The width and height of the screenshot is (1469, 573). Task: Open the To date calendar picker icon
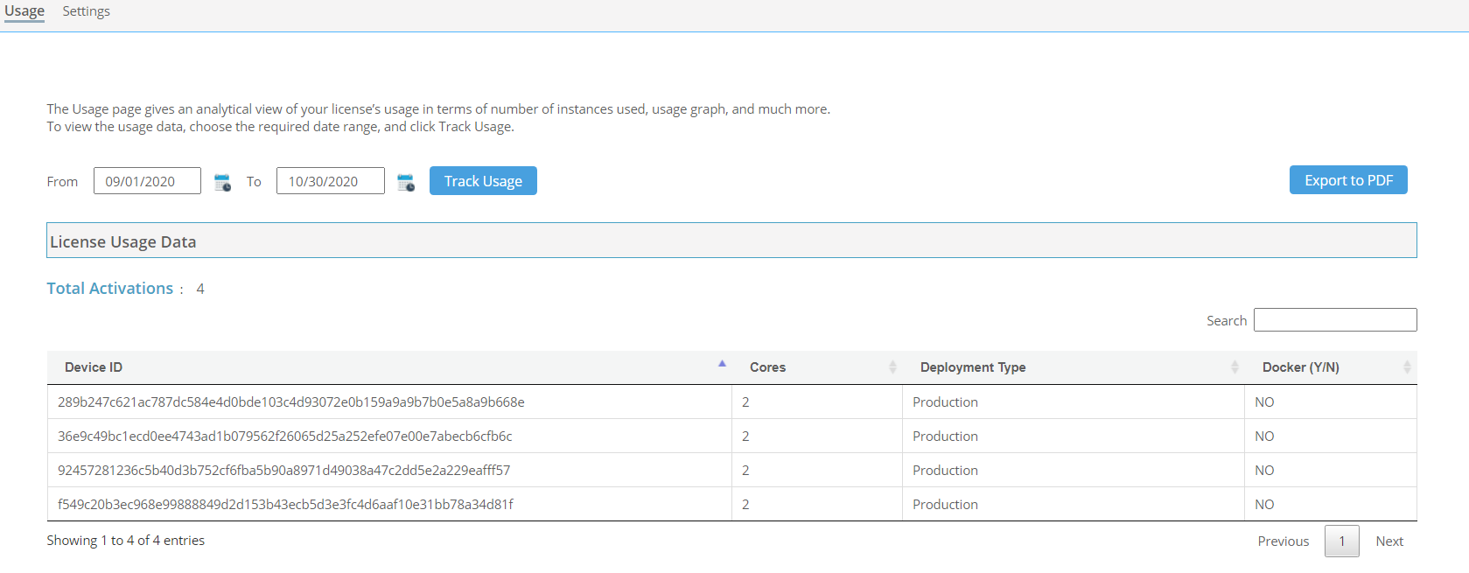click(406, 182)
